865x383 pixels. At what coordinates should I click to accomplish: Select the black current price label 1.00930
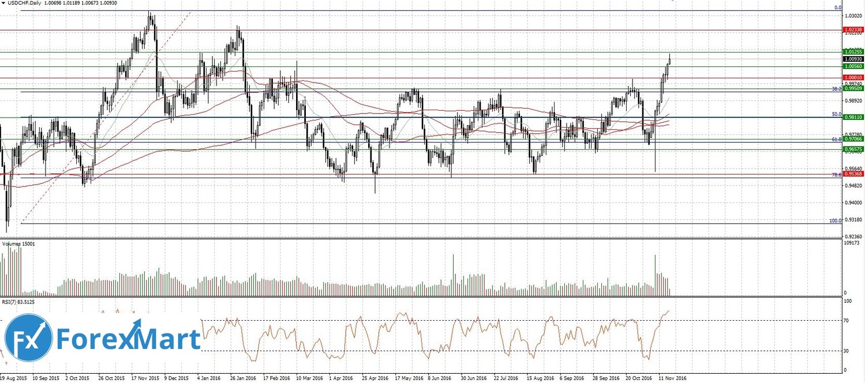[852, 59]
